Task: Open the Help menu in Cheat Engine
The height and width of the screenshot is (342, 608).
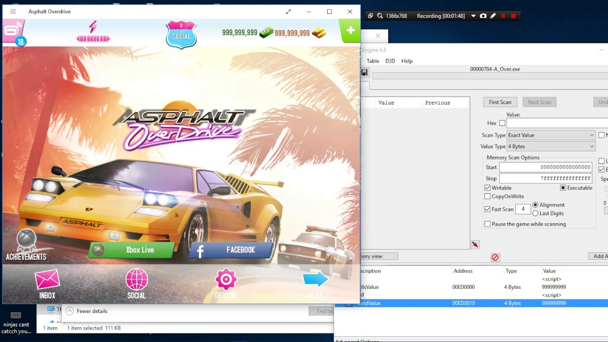Action: click(407, 61)
